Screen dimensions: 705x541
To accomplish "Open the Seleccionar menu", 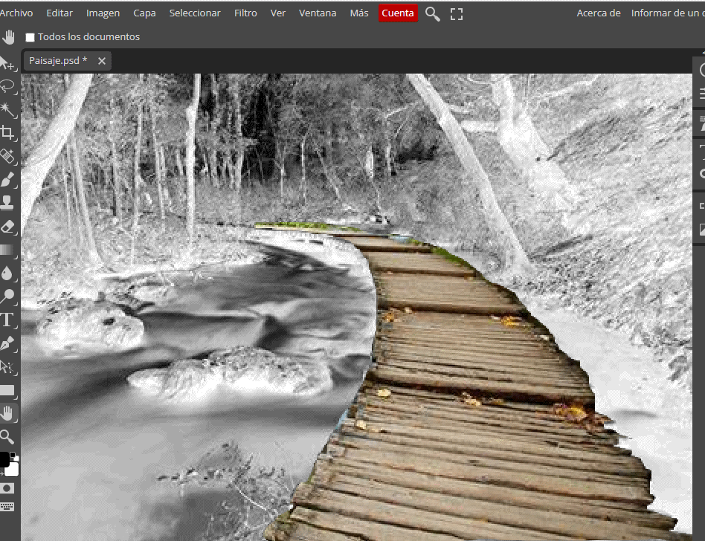I will [x=195, y=13].
